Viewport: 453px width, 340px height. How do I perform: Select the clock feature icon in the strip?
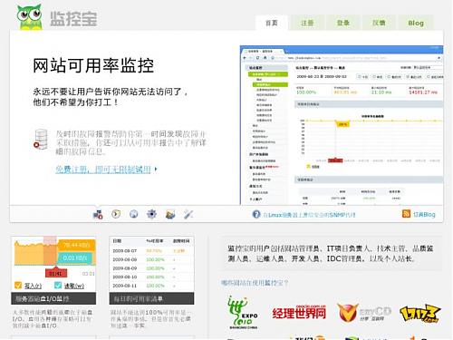[x=116, y=214]
